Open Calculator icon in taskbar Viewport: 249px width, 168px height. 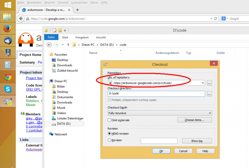coord(8,65)
